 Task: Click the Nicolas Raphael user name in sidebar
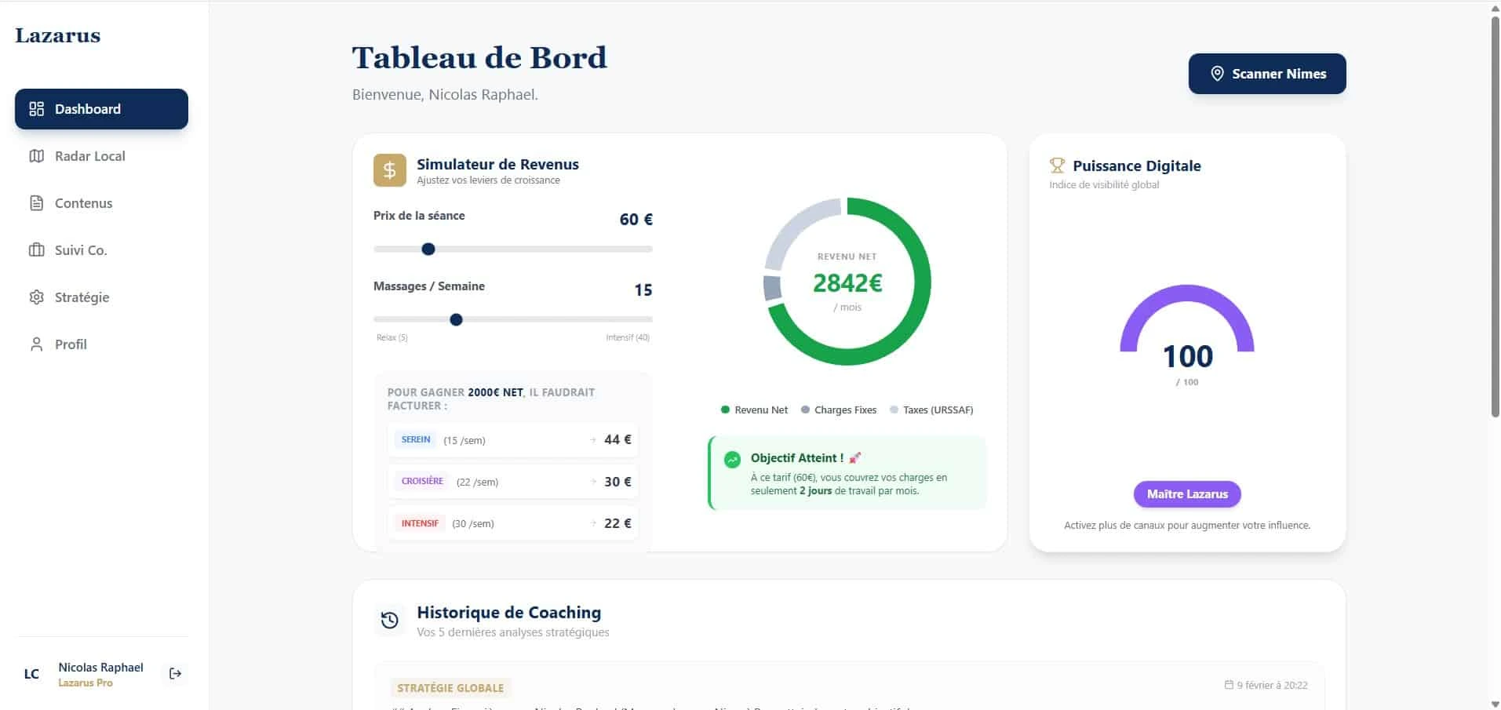click(x=101, y=668)
